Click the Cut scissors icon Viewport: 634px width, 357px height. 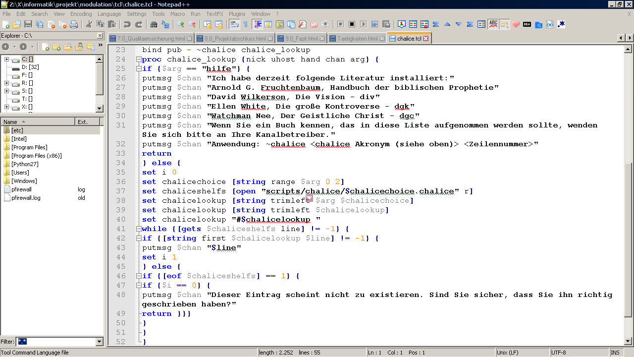(89, 24)
